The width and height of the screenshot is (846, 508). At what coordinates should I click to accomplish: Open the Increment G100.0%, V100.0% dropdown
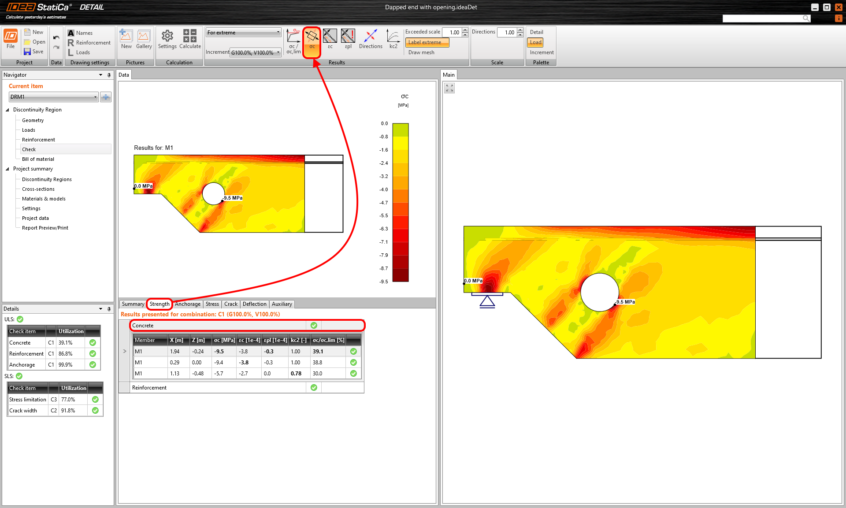(256, 52)
